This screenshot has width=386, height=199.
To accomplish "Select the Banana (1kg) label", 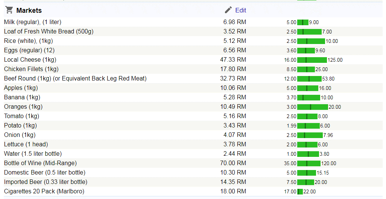I will click(x=22, y=97).
